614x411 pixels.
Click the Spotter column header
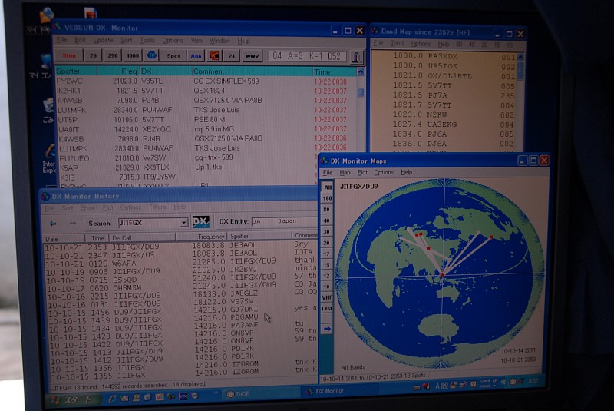[75, 71]
